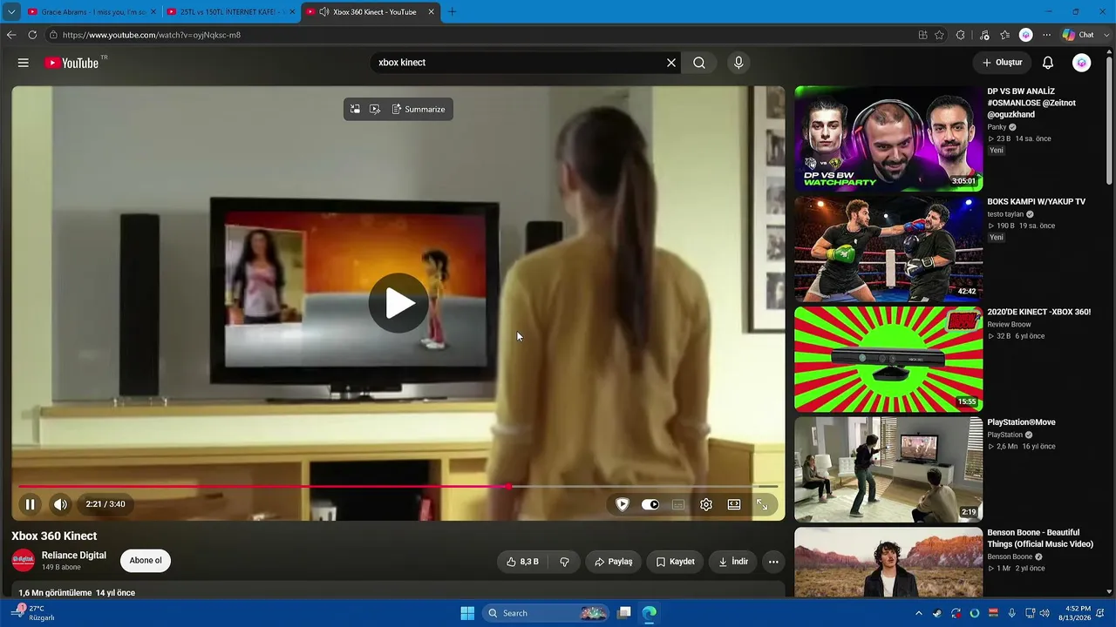Image resolution: width=1116 pixels, height=627 pixels.
Task: Click the Oluştur create button
Action: pyautogui.click(x=1002, y=63)
